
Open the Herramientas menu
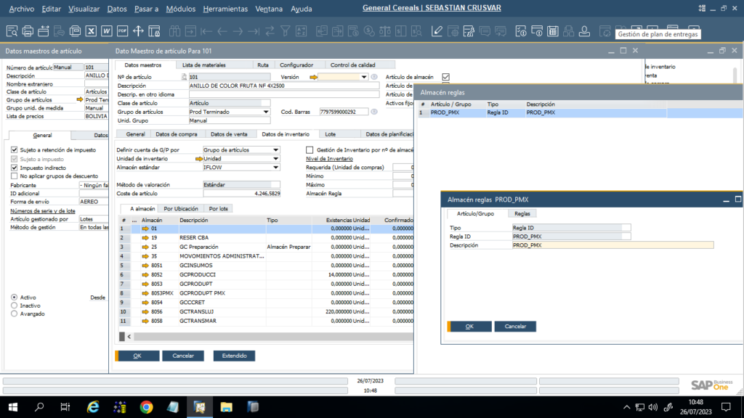pos(225,9)
